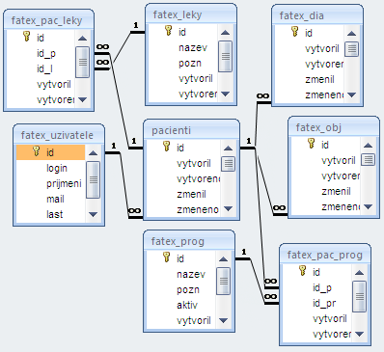Click the fatex_obj table title bar
Viewport: 384px width, 352px height.
334,127
